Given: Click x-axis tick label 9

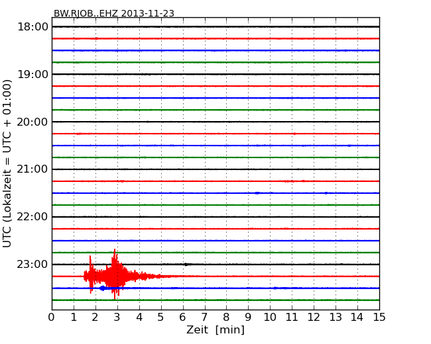Looking at the screenshot, I should 248,318.
